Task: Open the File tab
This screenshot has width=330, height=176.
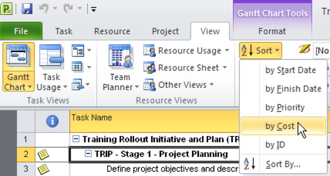Action: coord(21,31)
